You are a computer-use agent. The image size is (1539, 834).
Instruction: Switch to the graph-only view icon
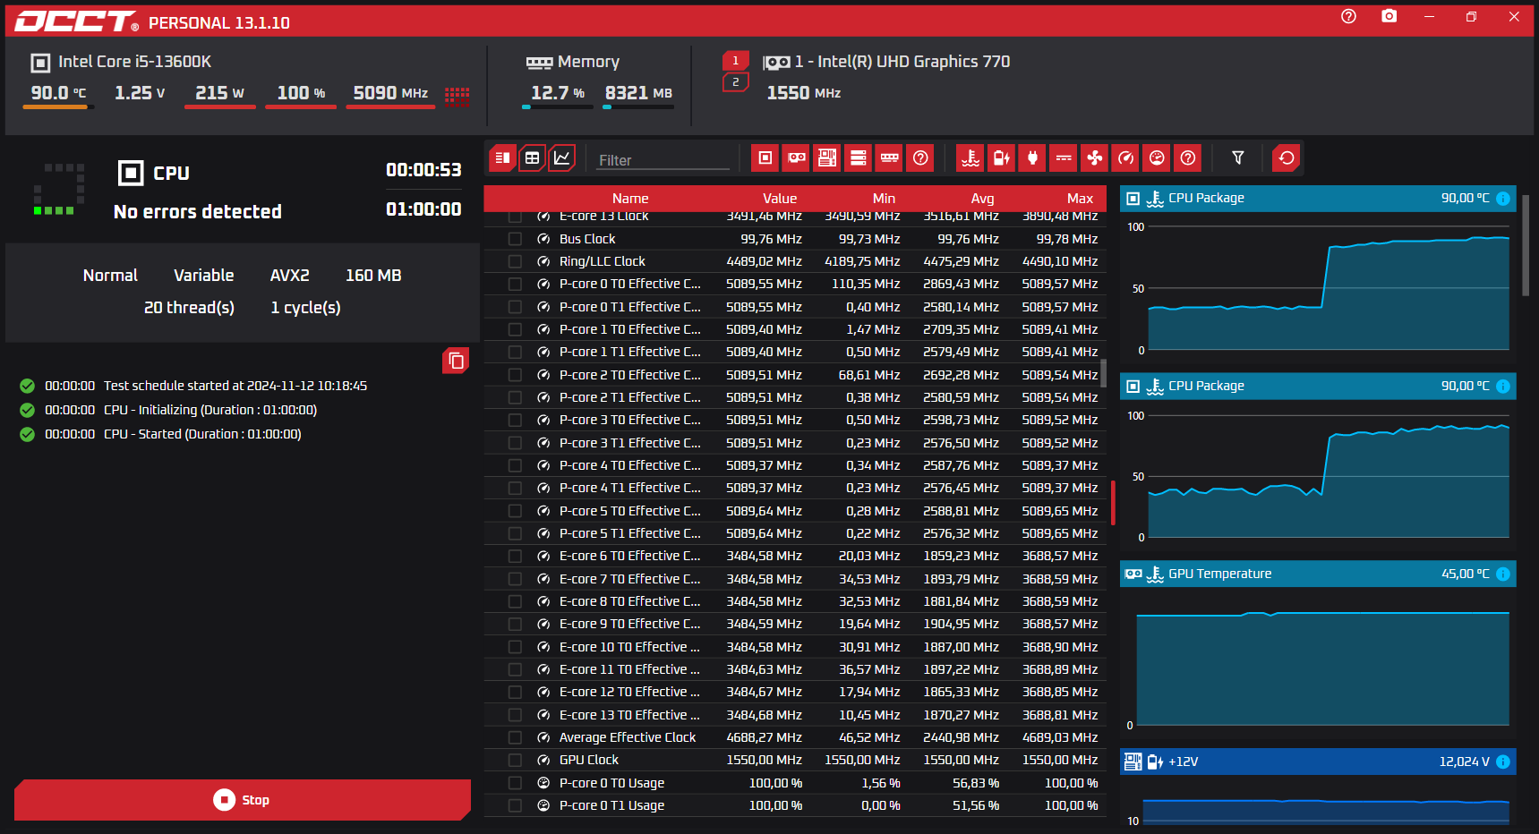pos(561,158)
